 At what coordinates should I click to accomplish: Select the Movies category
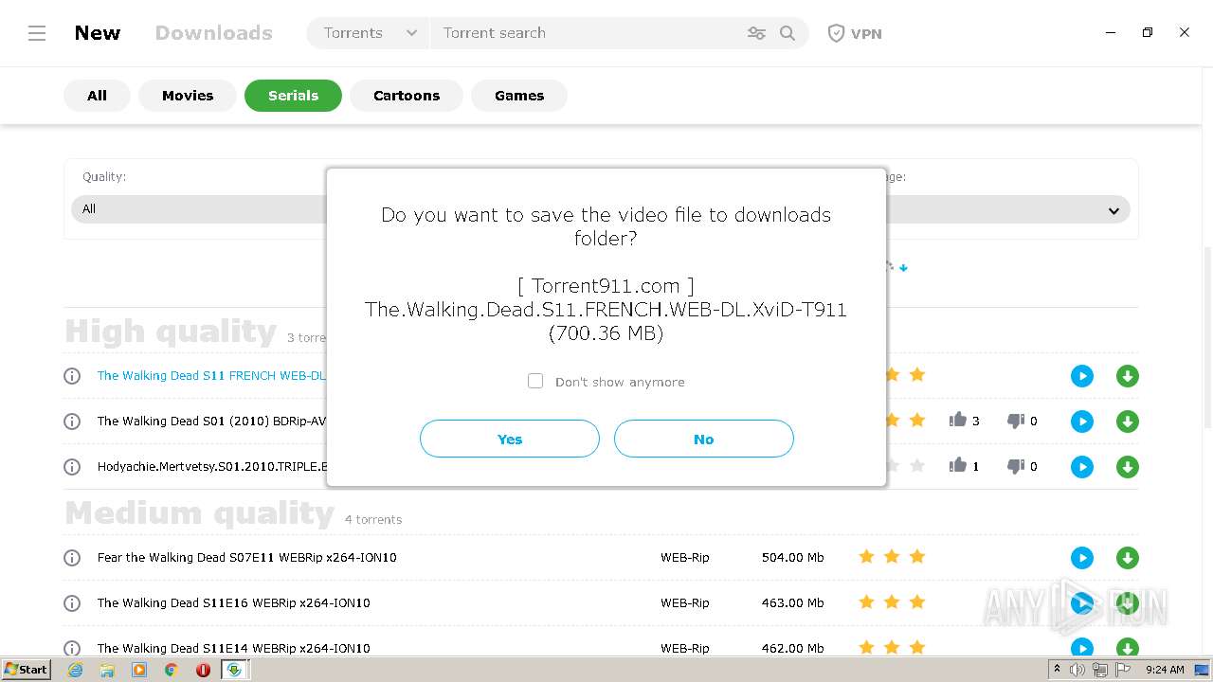(x=188, y=96)
